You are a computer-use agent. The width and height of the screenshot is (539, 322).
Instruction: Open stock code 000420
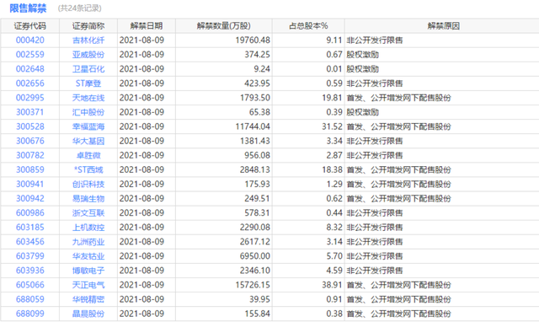(x=30, y=40)
